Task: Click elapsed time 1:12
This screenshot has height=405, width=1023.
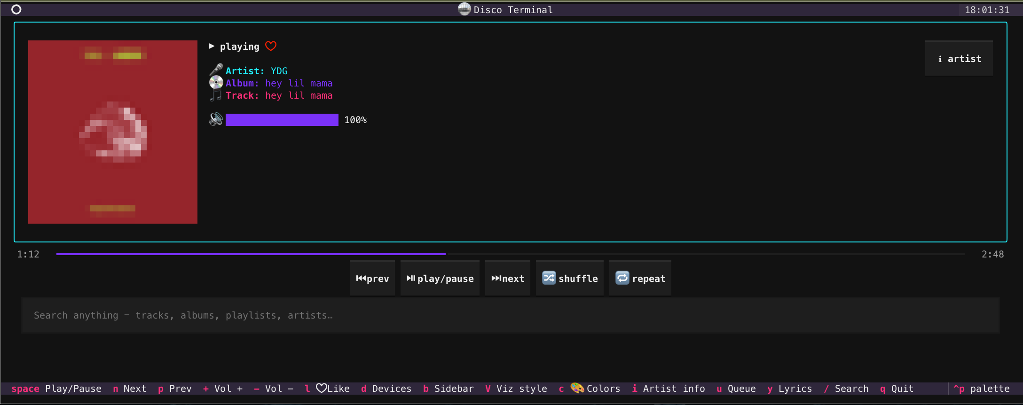Action: pyautogui.click(x=28, y=254)
